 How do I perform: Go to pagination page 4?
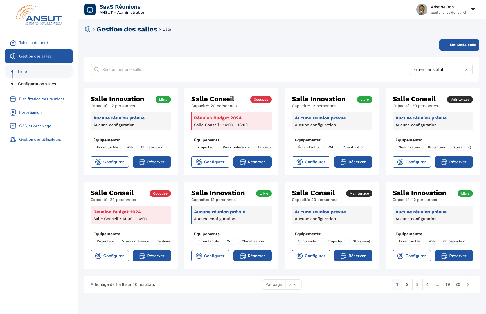[x=427, y=284]
